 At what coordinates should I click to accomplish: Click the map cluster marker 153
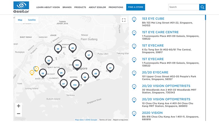pyautogui.click(x=75, y=85)
